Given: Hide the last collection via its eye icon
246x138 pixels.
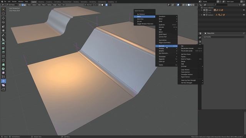Looking at the screenshot, I should click(244, 15).
